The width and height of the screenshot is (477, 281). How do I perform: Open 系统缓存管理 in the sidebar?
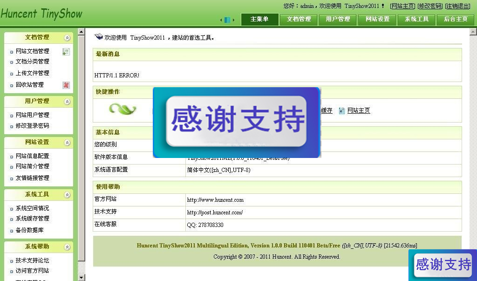pos(33,219)
